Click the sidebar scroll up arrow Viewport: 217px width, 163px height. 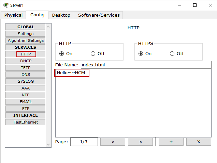click(48, 27)
